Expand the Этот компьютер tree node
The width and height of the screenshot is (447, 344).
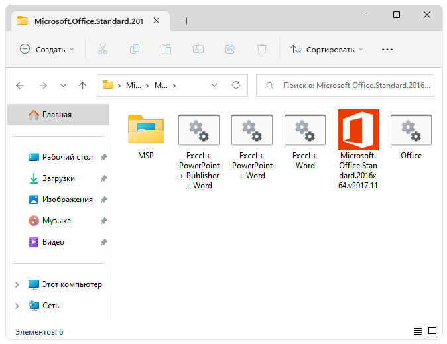tap(17, 284)
